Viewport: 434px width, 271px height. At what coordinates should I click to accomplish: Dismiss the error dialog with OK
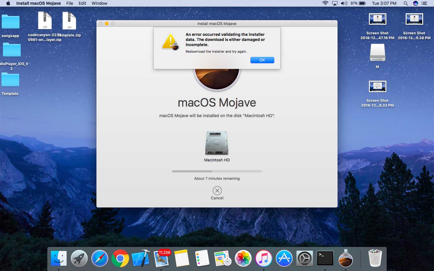click(262, 60)
